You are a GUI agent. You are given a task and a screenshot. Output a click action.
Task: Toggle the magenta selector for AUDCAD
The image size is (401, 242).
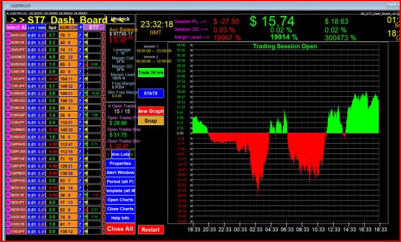[8, 35]
